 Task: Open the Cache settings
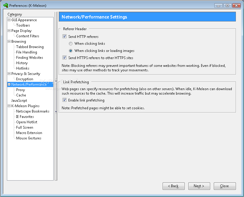coord(21,95)
